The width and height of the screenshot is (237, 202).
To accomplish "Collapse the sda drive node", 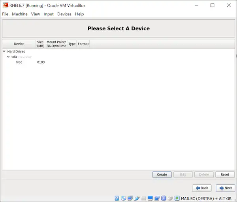I will pos(8,57).
